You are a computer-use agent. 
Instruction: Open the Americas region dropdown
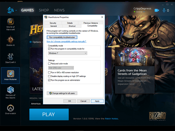pyautogui.click(x=49, y=104)
